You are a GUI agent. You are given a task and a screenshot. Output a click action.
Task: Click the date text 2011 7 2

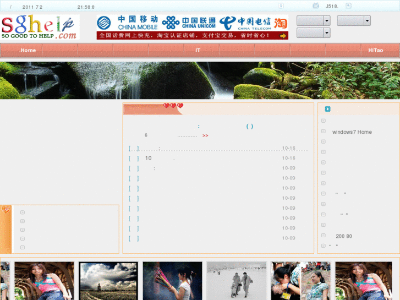(x=32, y=7)
